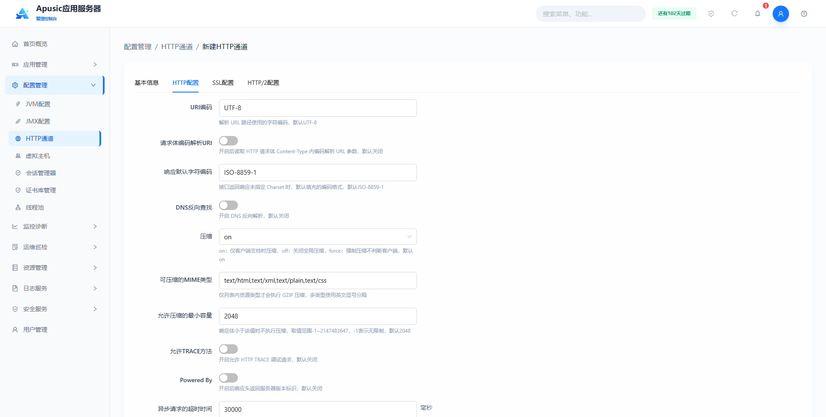Expand the 监控诊断 menu chevron

click(95, 226)
